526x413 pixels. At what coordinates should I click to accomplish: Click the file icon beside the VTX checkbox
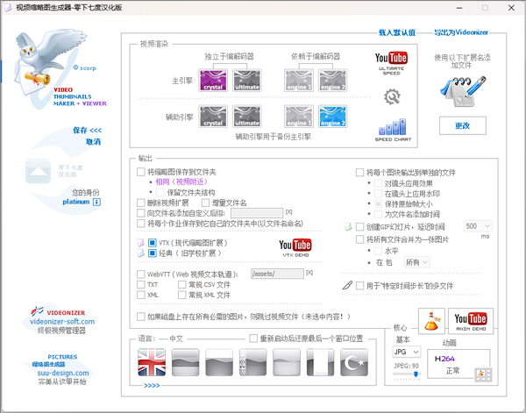click(x=140, y=243)
